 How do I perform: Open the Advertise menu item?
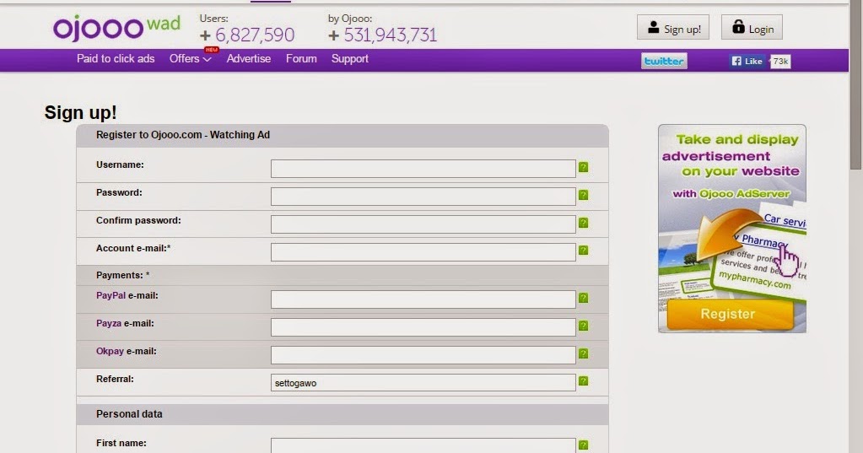[249, 58]
